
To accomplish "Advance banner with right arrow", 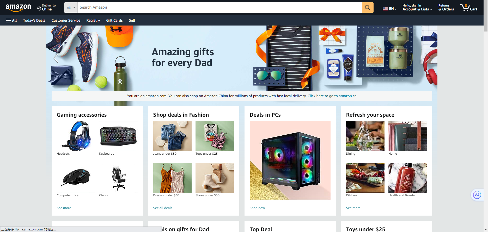I will [428, 58].
